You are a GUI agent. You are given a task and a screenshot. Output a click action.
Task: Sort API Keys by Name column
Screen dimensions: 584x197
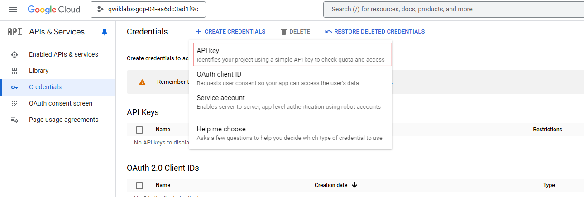pyautogui.click(x=163, y=130)
